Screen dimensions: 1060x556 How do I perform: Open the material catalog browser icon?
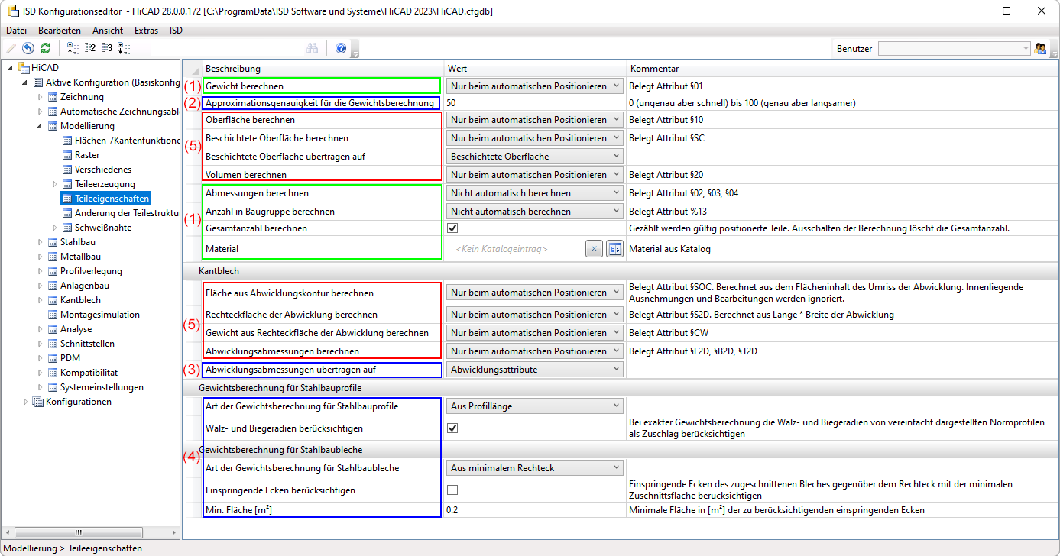click(x=614, y=249)
